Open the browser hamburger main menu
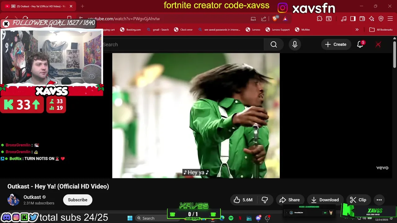Viewport: 397px width, 223px height. [x=390, y=19]
